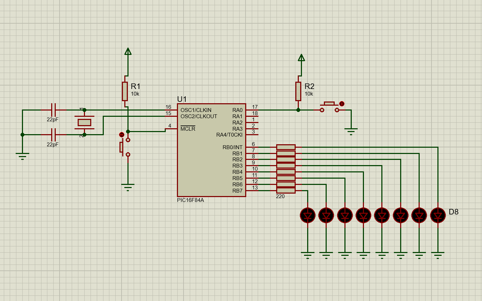Select the capacitor on the OSC2 line
Viewport: 482px width, 301px height.
click(53, 135)
